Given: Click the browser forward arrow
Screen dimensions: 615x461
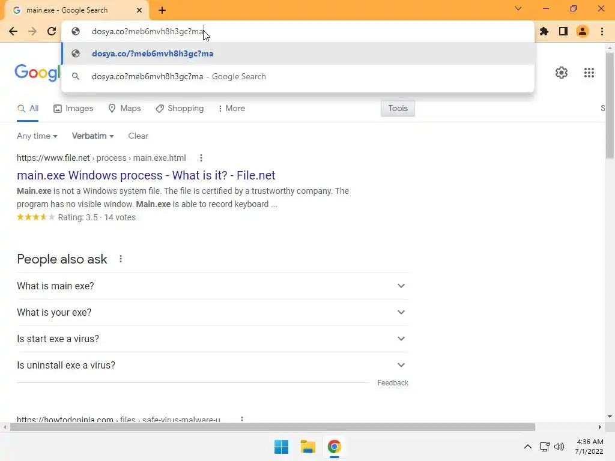Looking at the screenshot, I should (32, 31).
